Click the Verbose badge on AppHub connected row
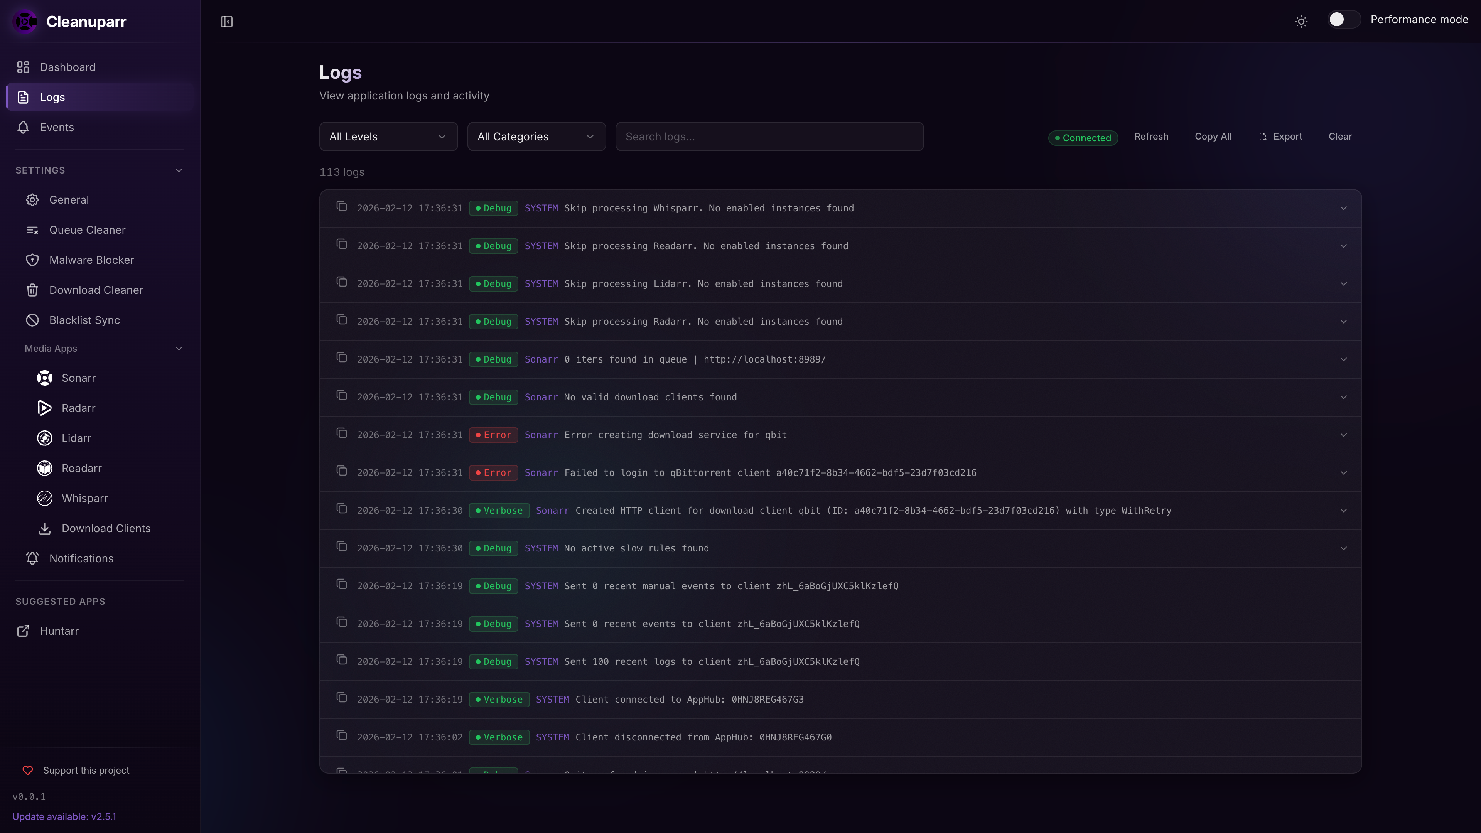The width and height of the screenshot is (1481, 833). pos(499,700)
